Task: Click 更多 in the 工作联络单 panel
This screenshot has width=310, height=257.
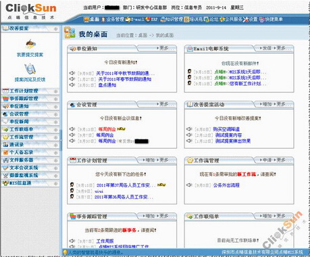Action: pyautogui.click(x=282, y=216)
